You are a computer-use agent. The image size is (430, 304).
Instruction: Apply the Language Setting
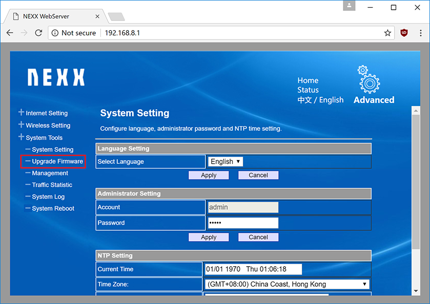click(x=209, y=175)
